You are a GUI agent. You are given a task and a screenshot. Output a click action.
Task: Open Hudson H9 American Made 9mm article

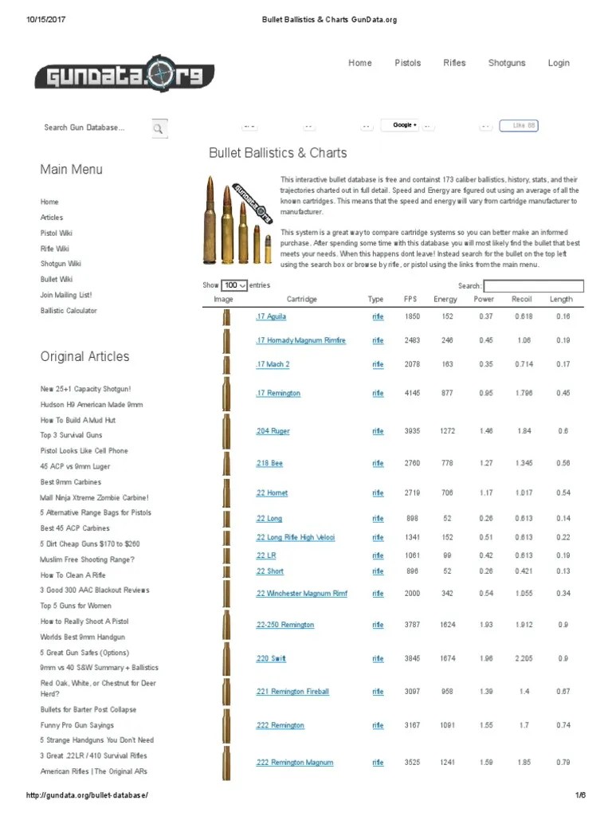click(x=92, y=405)
